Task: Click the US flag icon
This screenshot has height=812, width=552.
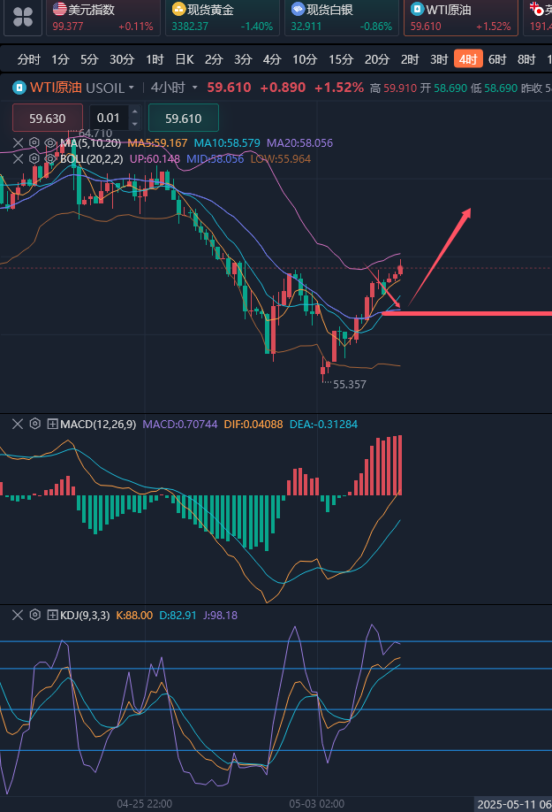Action: [x=59, y=9]
